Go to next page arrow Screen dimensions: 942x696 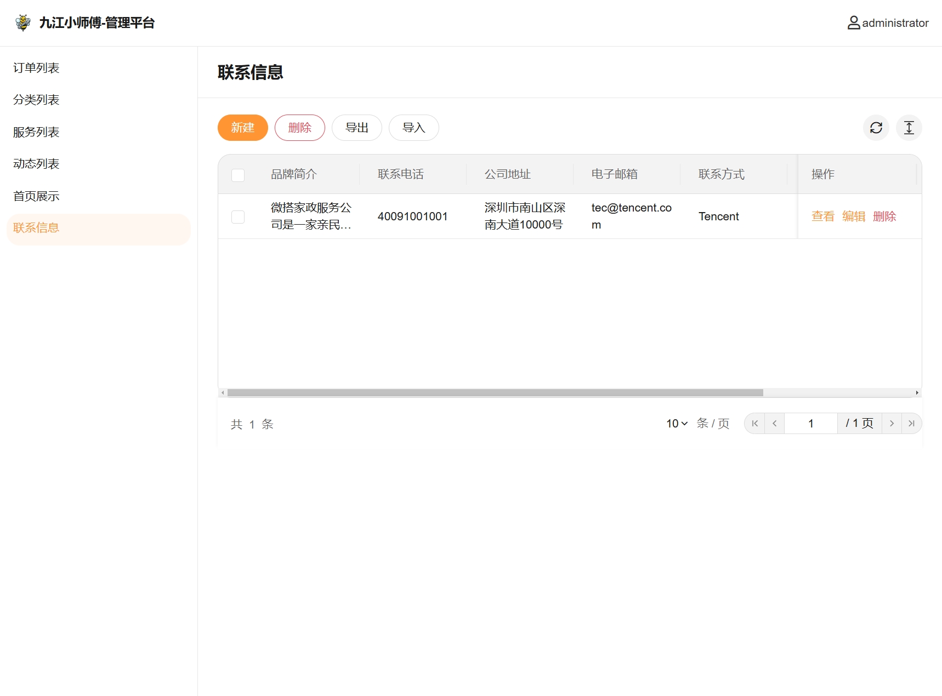[892, 424]
